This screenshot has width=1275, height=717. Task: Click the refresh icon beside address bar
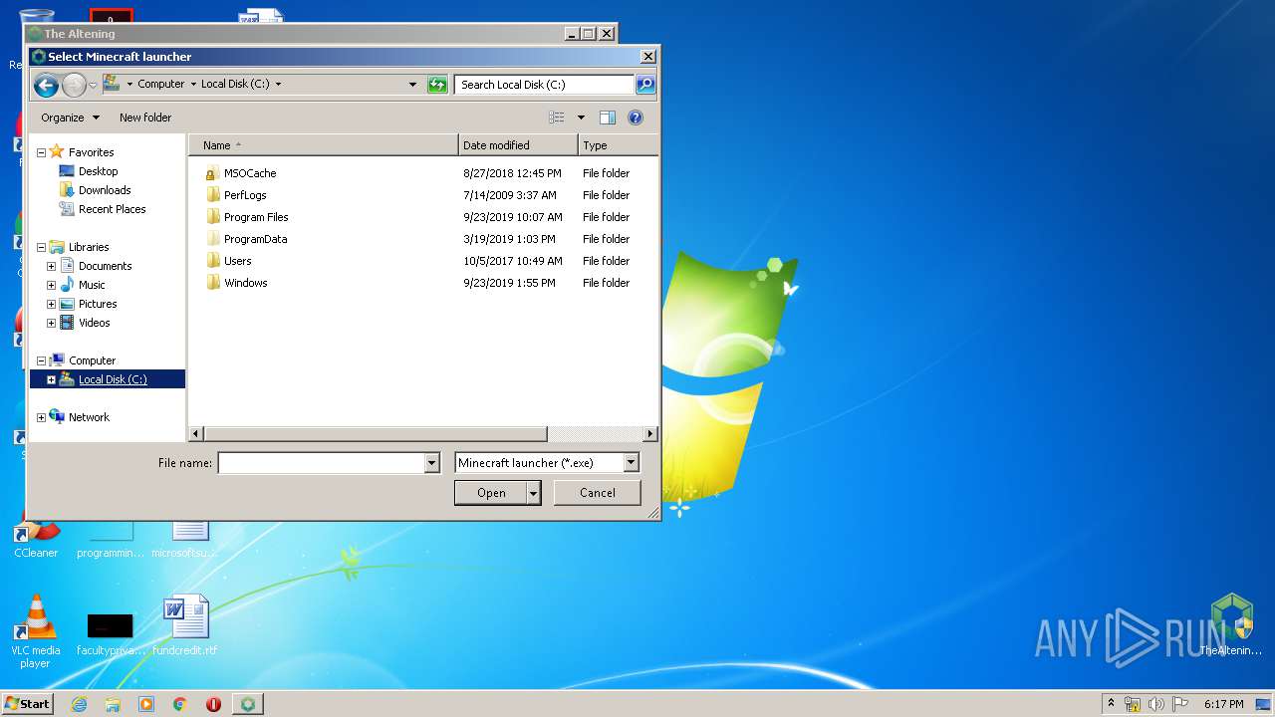[x=437, y=85]
